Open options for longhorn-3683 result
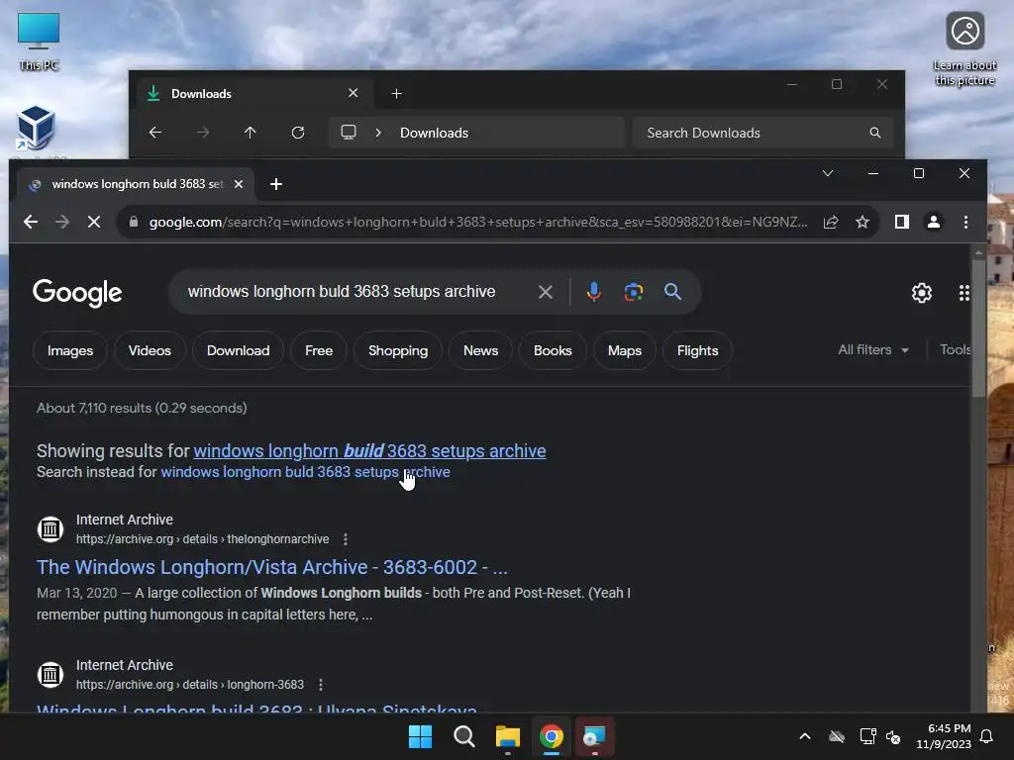Viewport: 1014px width, 760px height. 321,685
